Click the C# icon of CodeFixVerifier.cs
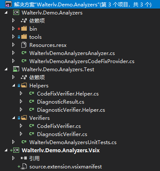The height and width of the screenshot is (171, 160). click(x=31, y=126)
